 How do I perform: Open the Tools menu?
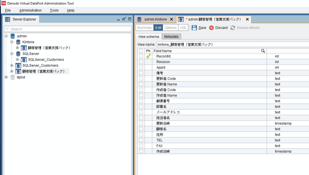54,10
